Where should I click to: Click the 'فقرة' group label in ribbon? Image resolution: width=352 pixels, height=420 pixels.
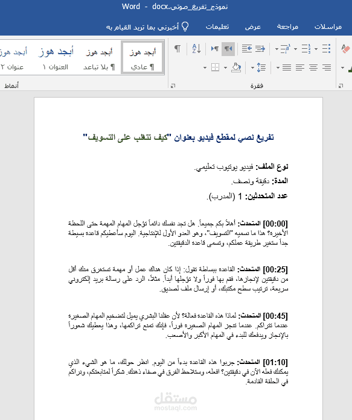click(x=257, y=86)
